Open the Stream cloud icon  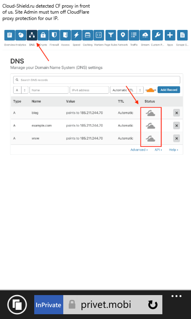[x=145, y=35]
